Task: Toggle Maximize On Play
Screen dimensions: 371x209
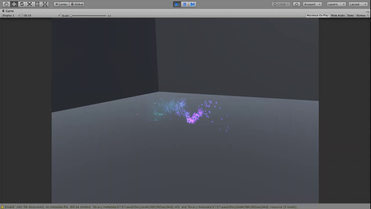Action: [317, 15]
